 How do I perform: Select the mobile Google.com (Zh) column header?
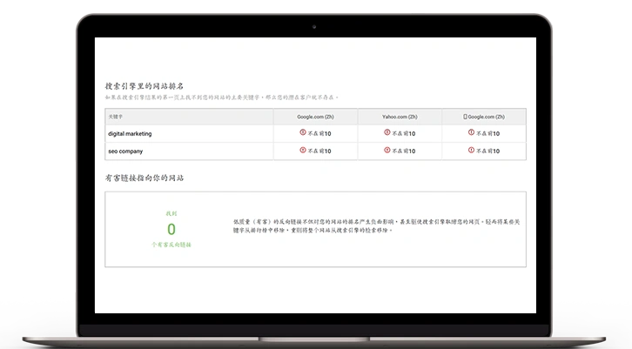[x=486, y=116]
